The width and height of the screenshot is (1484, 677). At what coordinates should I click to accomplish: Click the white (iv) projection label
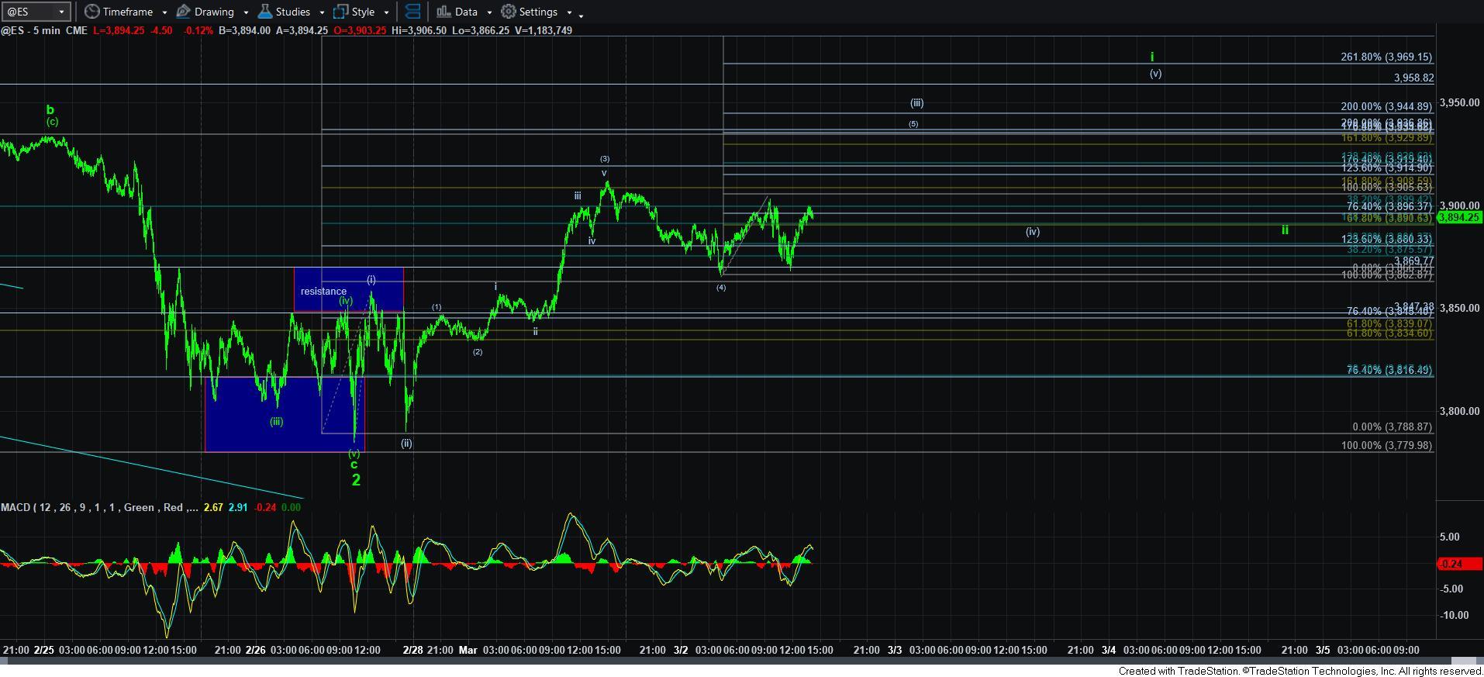tap(1033, 232)
